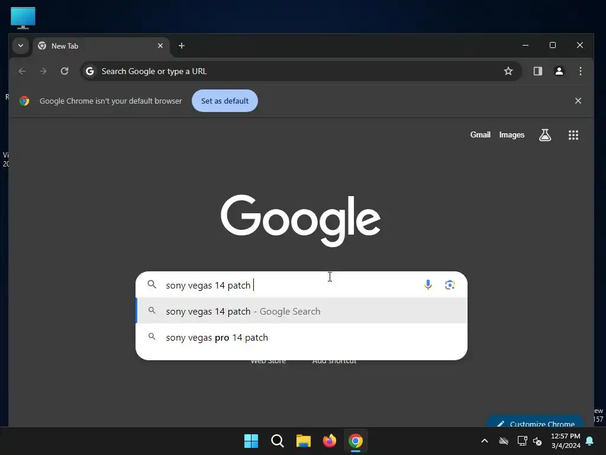Click the OneDrive cloud tray icon
This screenshot has width=606, height=455.
tap(503, 441)
